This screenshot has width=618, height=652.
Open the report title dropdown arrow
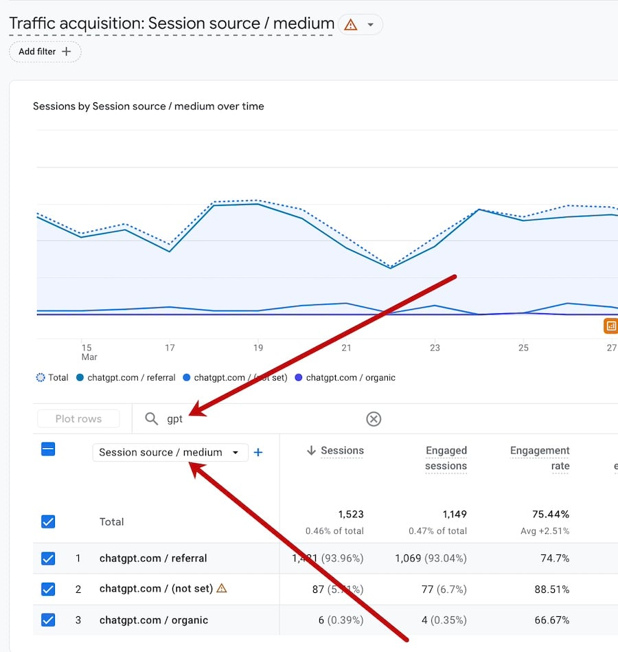(371, 25)
